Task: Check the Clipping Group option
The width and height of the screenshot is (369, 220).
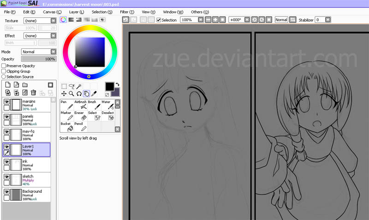Action: coord(4,71)
